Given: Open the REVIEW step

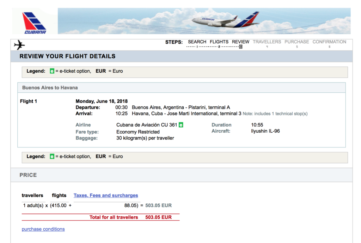Looking at the screenshot, I should pos(240,41).
